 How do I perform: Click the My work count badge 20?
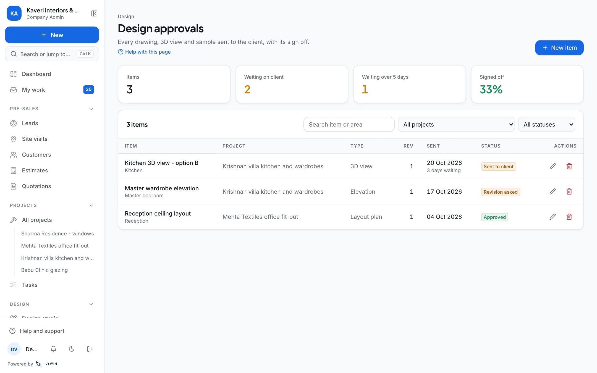click(88, 90)
